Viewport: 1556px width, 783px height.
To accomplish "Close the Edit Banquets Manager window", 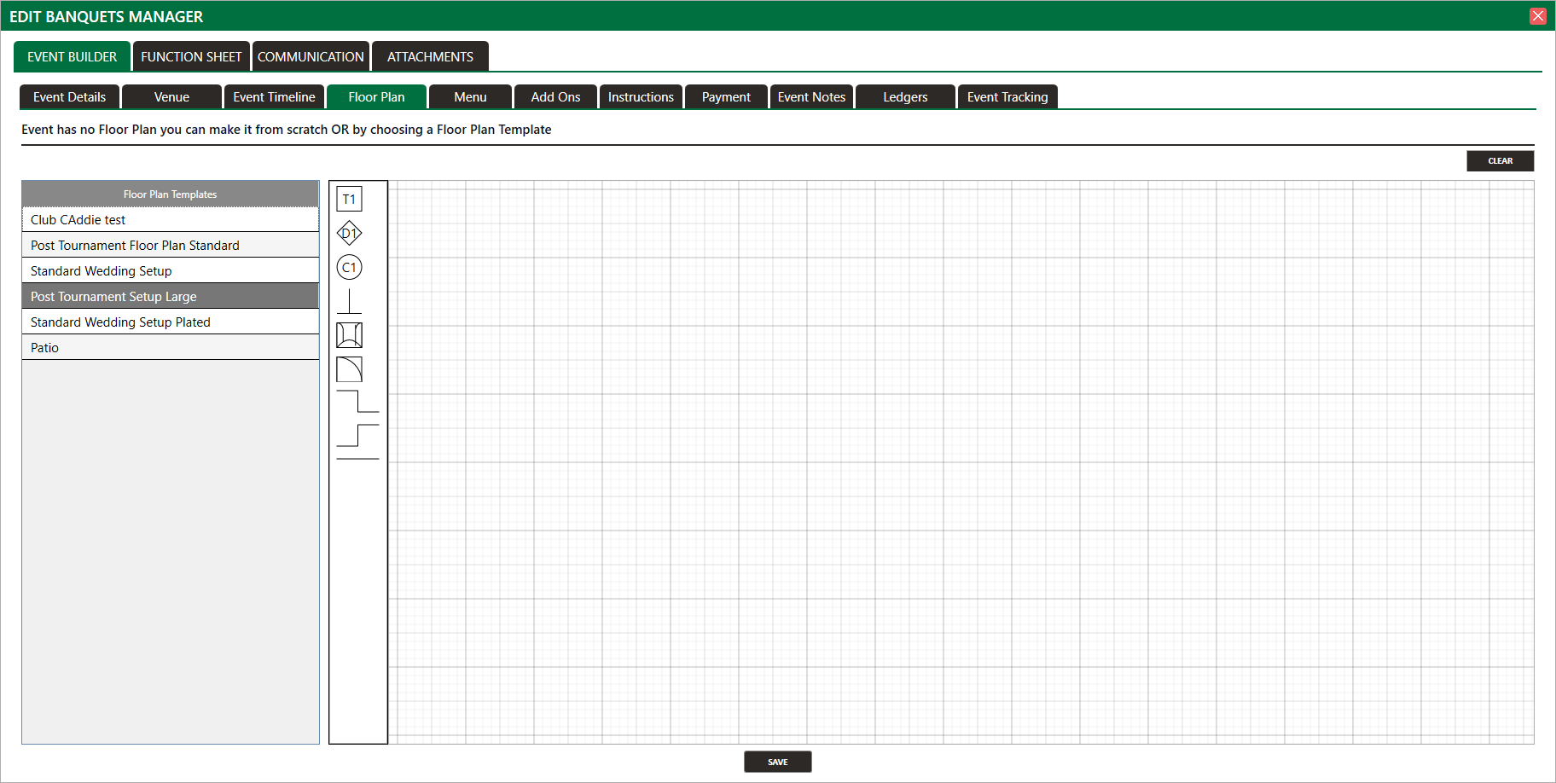I will click(x=1538, y=16).
